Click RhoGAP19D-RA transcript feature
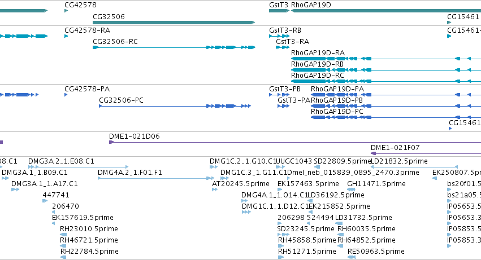The width and height of the screenshot is (481, 260). [386, 59]
